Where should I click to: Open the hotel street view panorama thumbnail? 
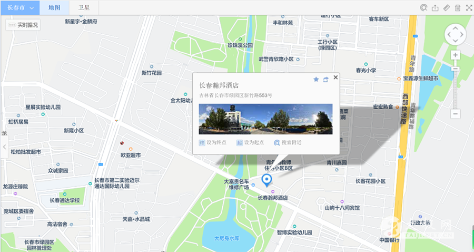click(x=265, y=119)
